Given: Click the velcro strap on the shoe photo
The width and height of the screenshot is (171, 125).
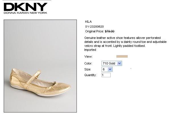Looking at the screenshot, I should coord(33,78).
